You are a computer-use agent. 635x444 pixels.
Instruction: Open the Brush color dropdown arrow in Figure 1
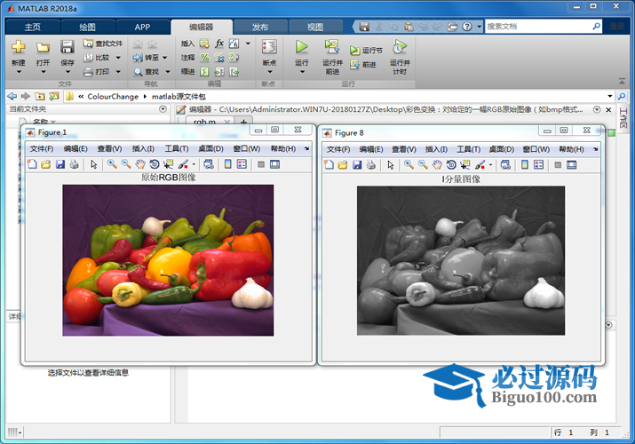point(194,165)
